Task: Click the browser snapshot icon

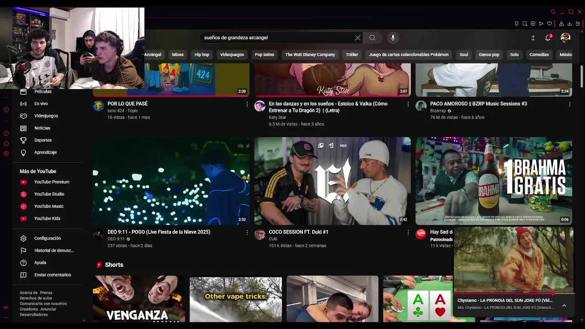Action: [x=525, y=24]
